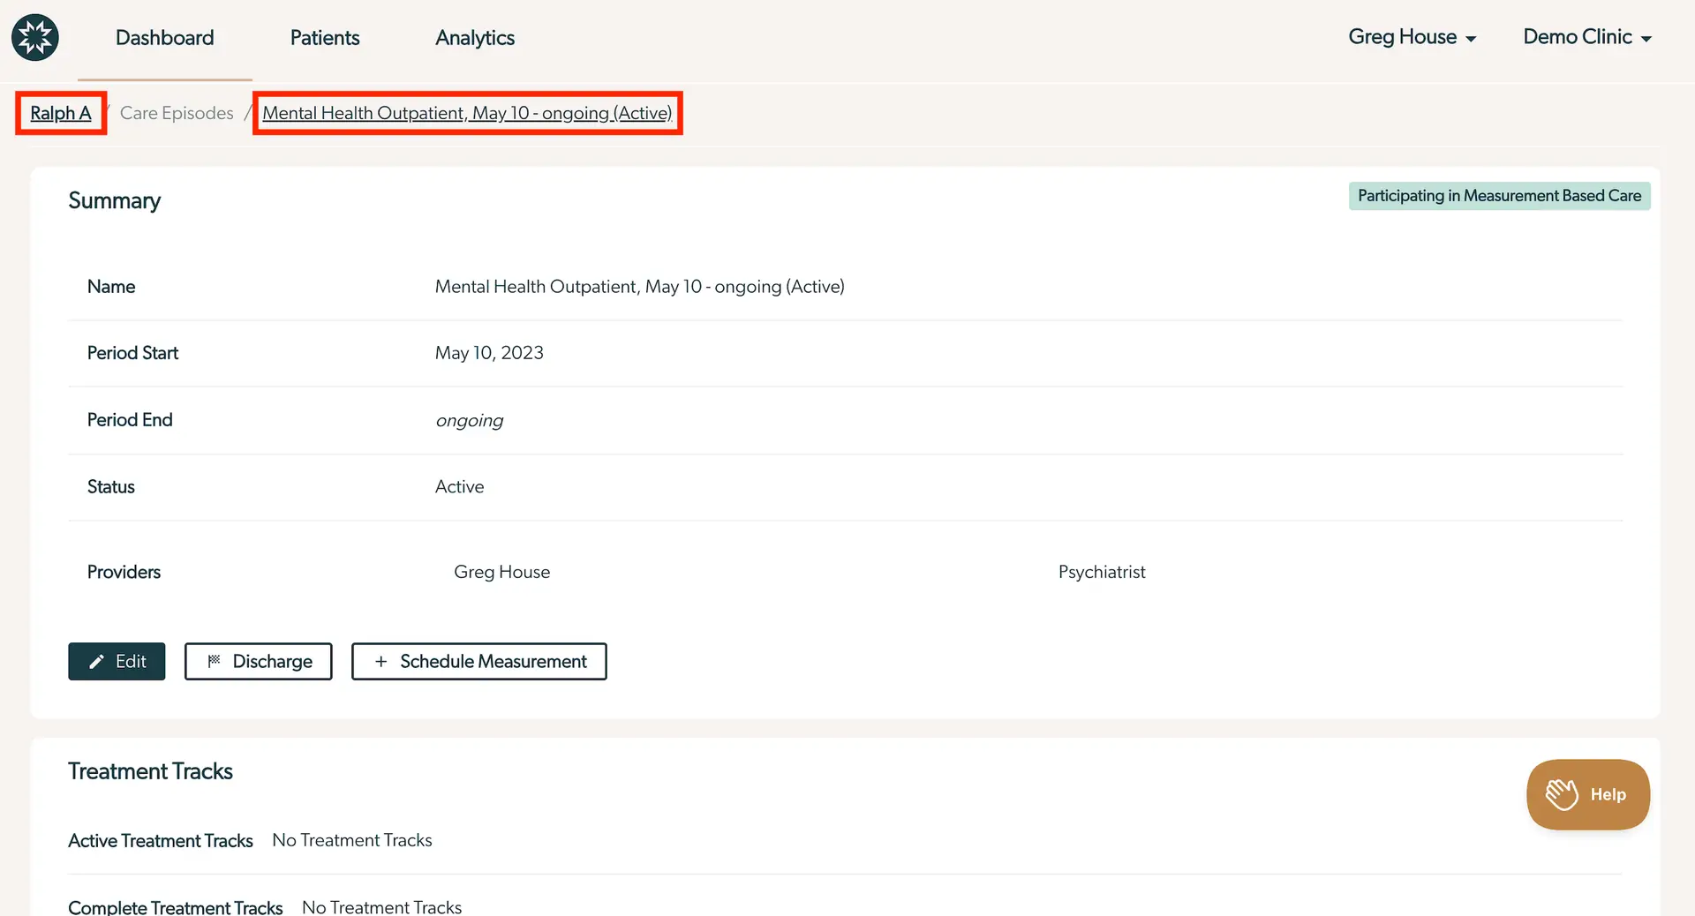
Task: Go to the Analytics tab
Action: coord(474,37)
